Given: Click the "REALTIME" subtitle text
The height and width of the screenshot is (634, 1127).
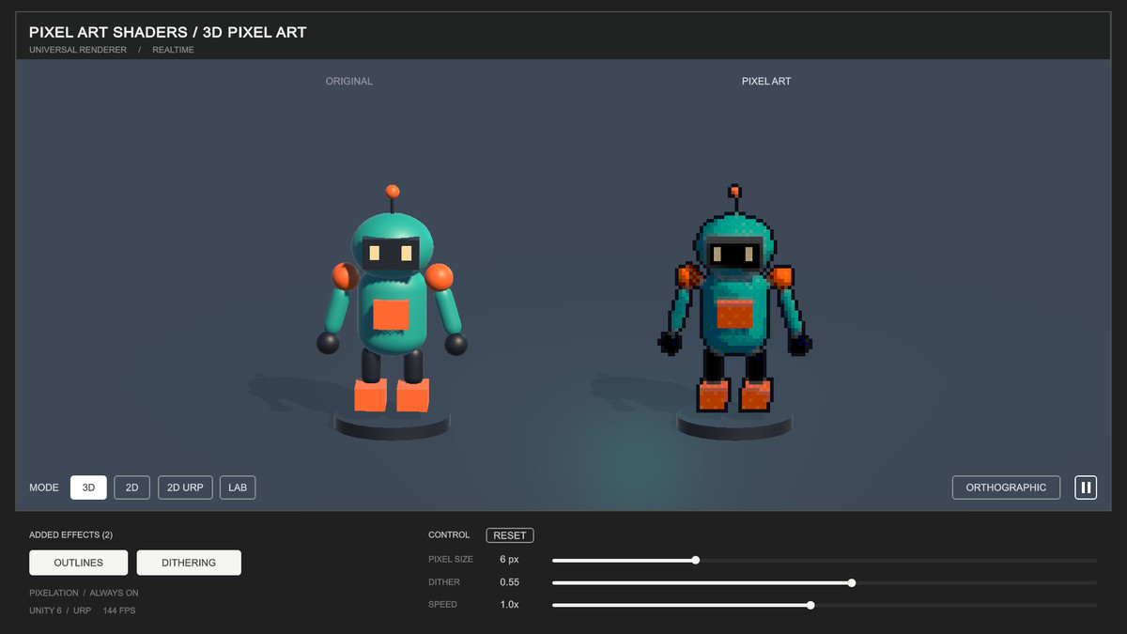Looking at the screenshot, I should point(174,50).
